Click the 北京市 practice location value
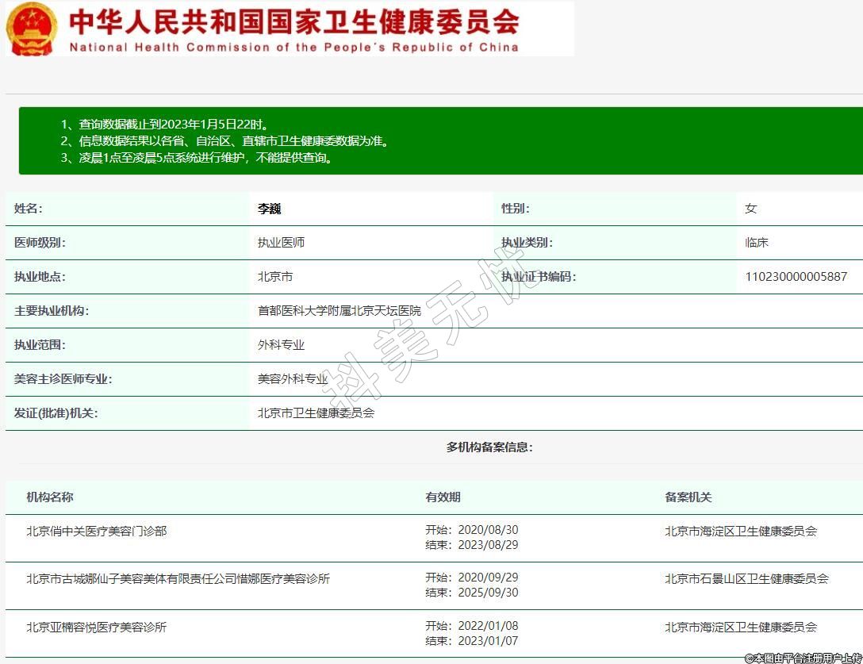This screenshot has height=664, width=863. tap(275, 277)
